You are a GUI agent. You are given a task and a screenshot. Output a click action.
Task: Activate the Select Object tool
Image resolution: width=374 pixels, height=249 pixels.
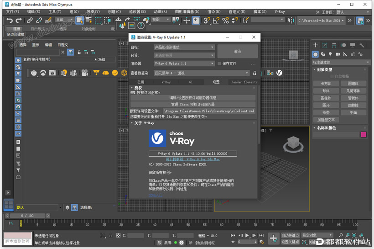click(79, 21)
